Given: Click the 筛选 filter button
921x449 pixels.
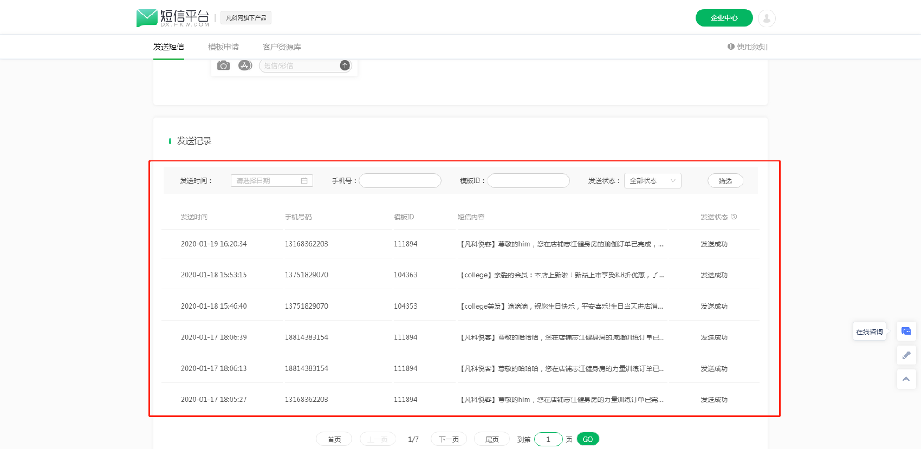Looking at the screenshot, I should click(725, 181).
